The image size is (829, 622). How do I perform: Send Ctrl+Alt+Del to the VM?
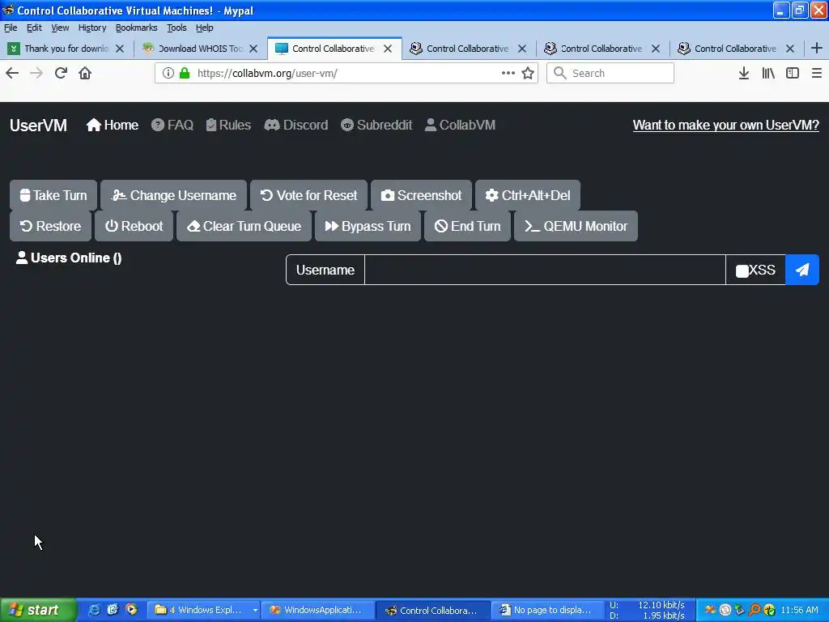pos(528,195)
